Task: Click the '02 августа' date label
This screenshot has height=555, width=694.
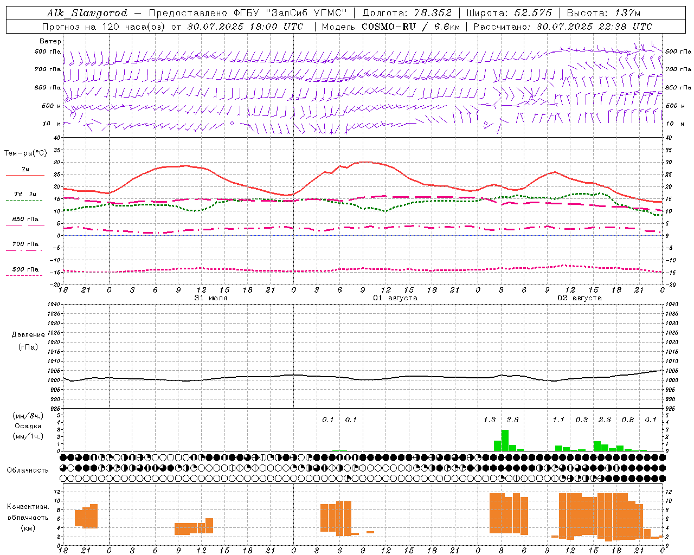Action: tap(580, 298)
